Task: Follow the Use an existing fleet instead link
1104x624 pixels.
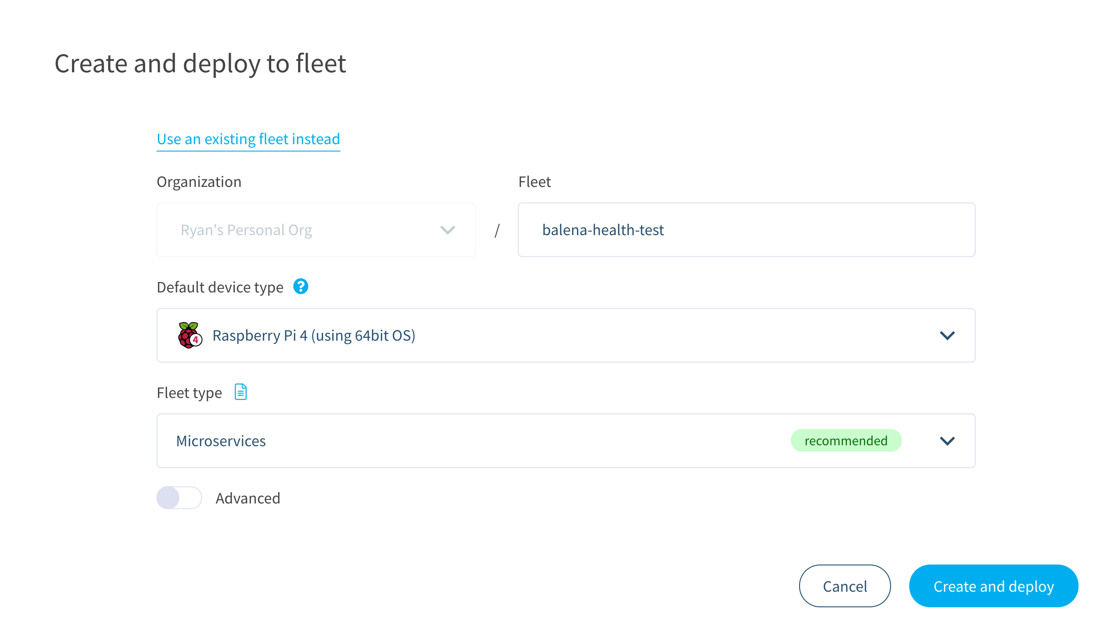Action: 248,139
